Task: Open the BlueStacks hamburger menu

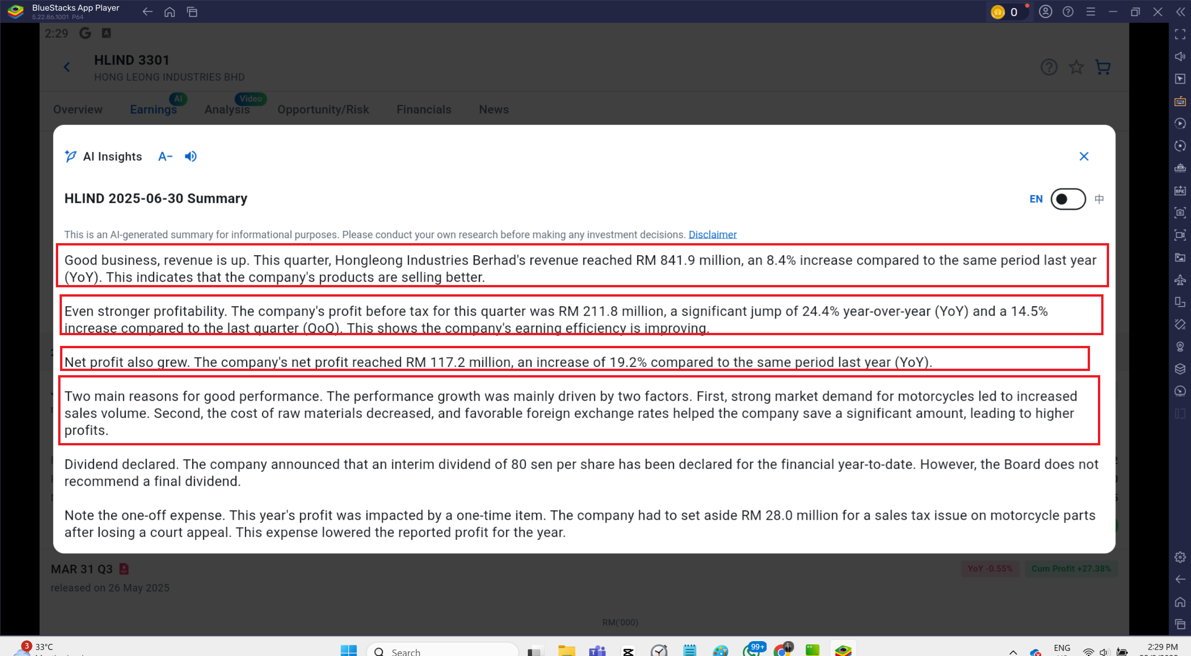Action: pos(1090,12)
